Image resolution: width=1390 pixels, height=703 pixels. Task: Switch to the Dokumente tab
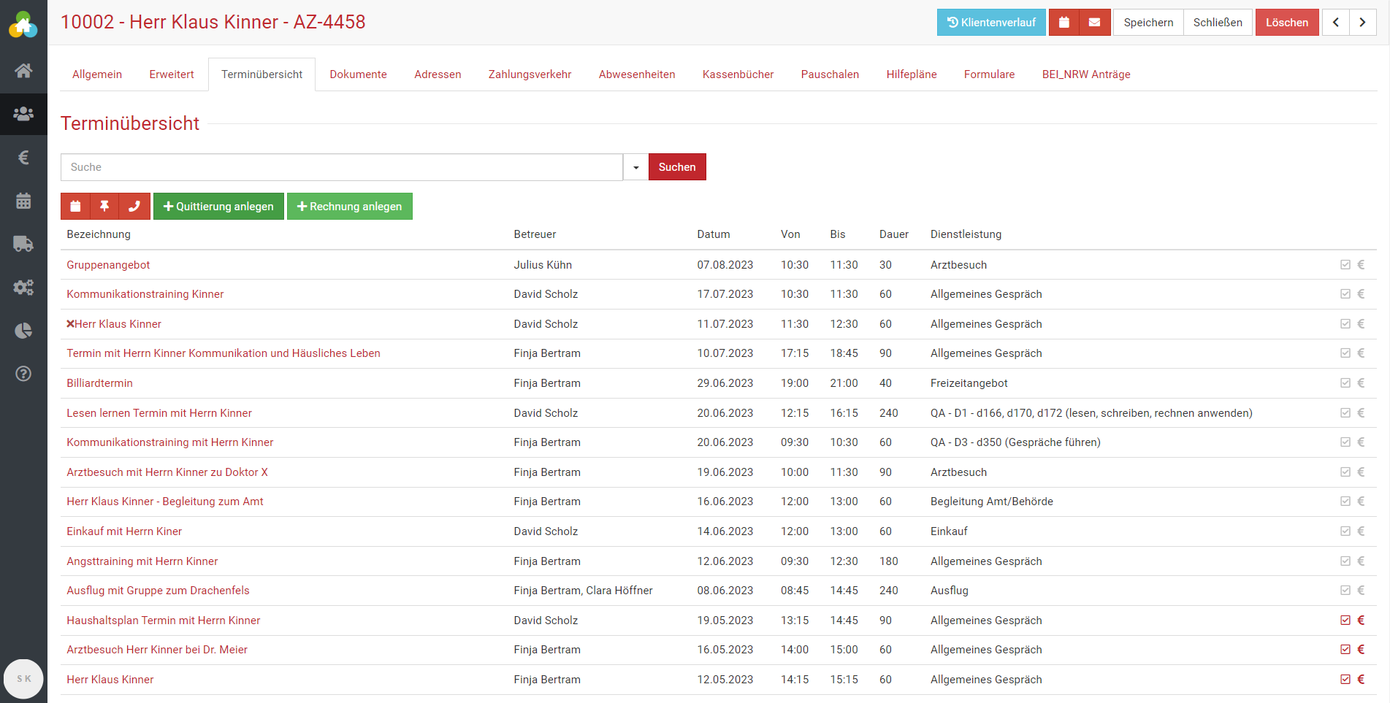coord(358,74)
